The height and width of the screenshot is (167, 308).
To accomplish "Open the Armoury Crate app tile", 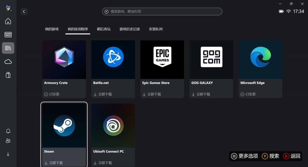I will point(64,69).
